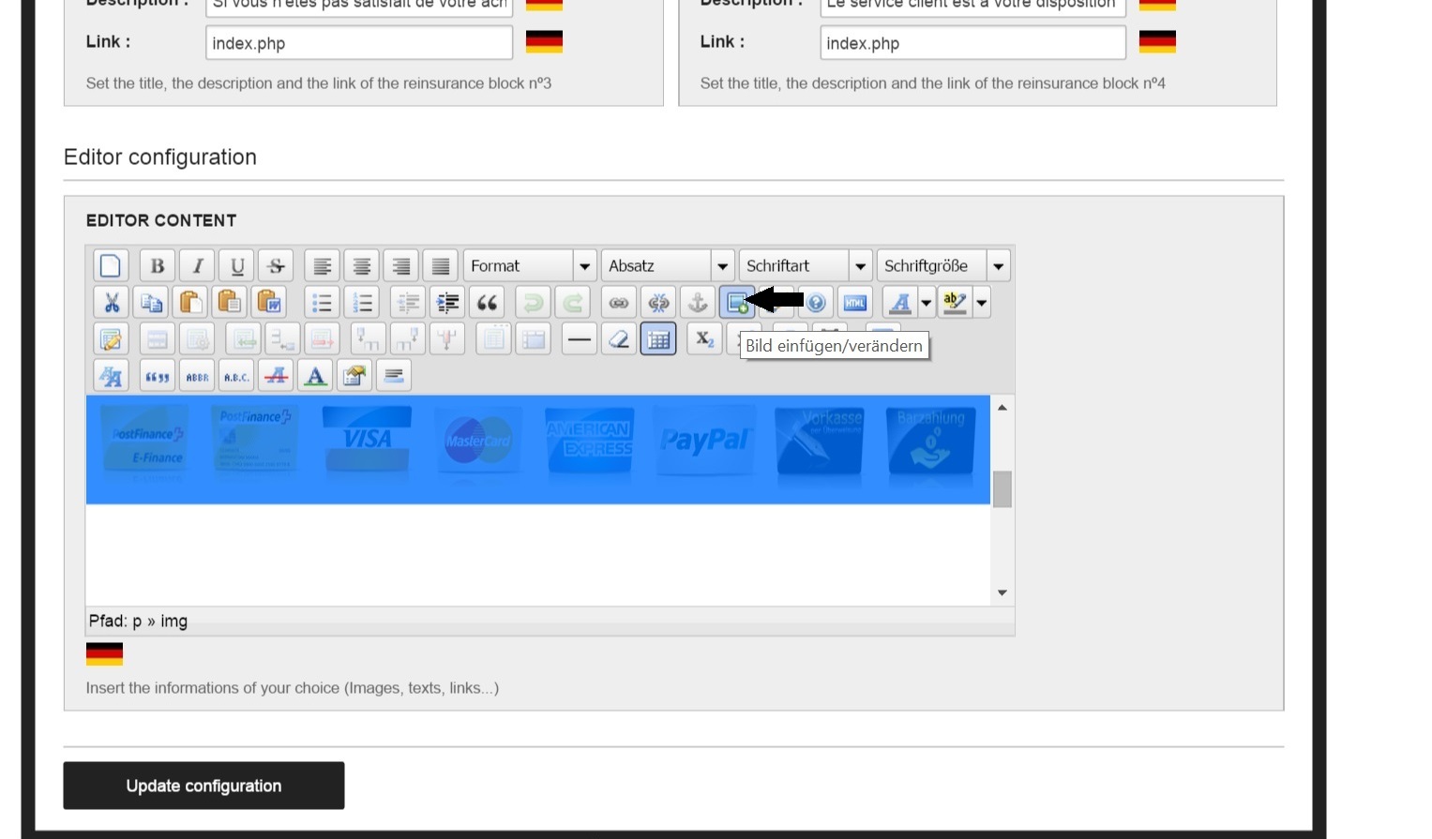Click the deletion struck-through A icon
The image size is (1432, 839).
point(276,376)
